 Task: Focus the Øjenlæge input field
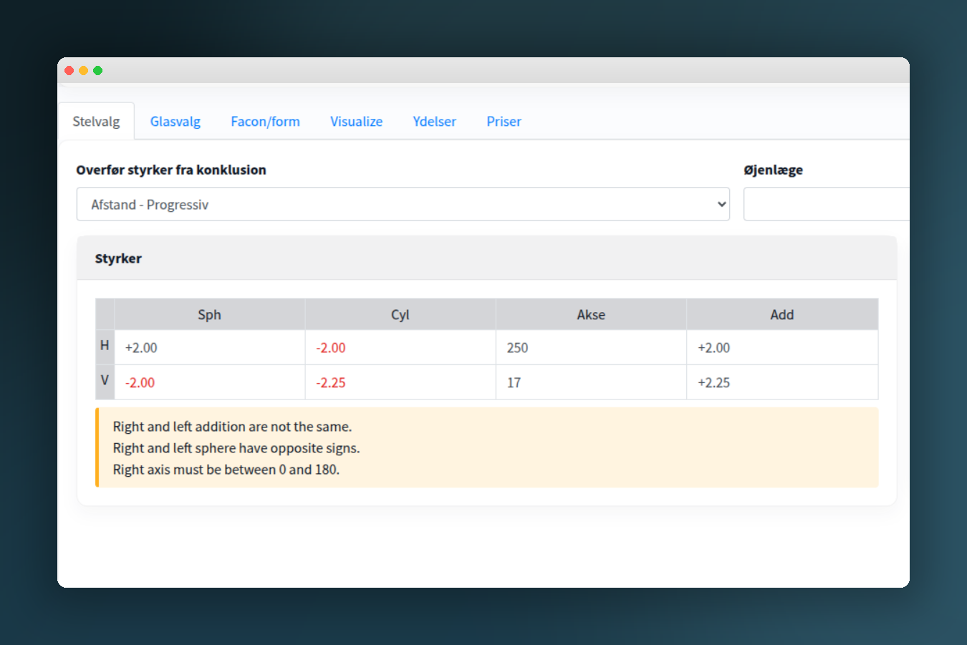coord(827,205)
